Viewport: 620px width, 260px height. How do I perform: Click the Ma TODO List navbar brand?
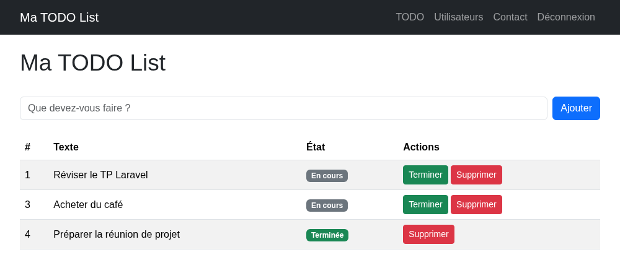tap(60, 17)
